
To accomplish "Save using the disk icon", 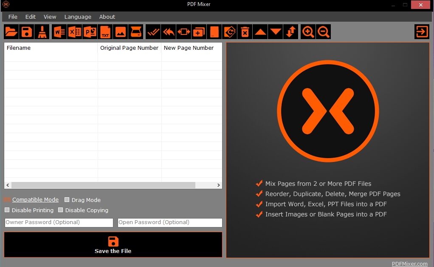I will click(x=26, y=31).
